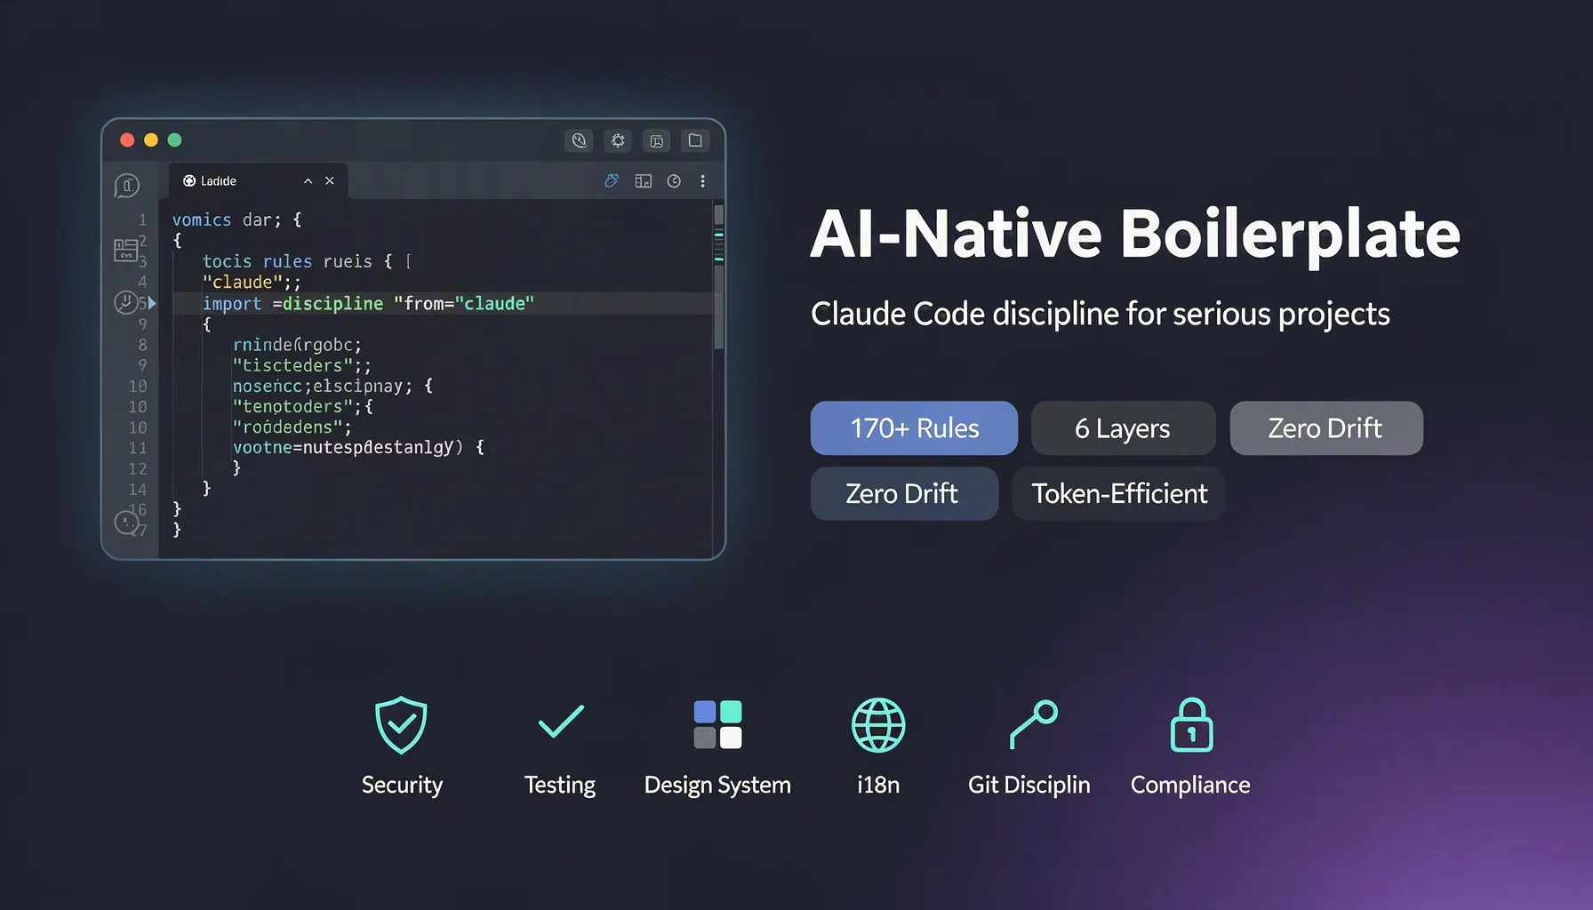Click the fold arrow at line 5
Viewport: 1593px width, 910px height.
(152, 304)
